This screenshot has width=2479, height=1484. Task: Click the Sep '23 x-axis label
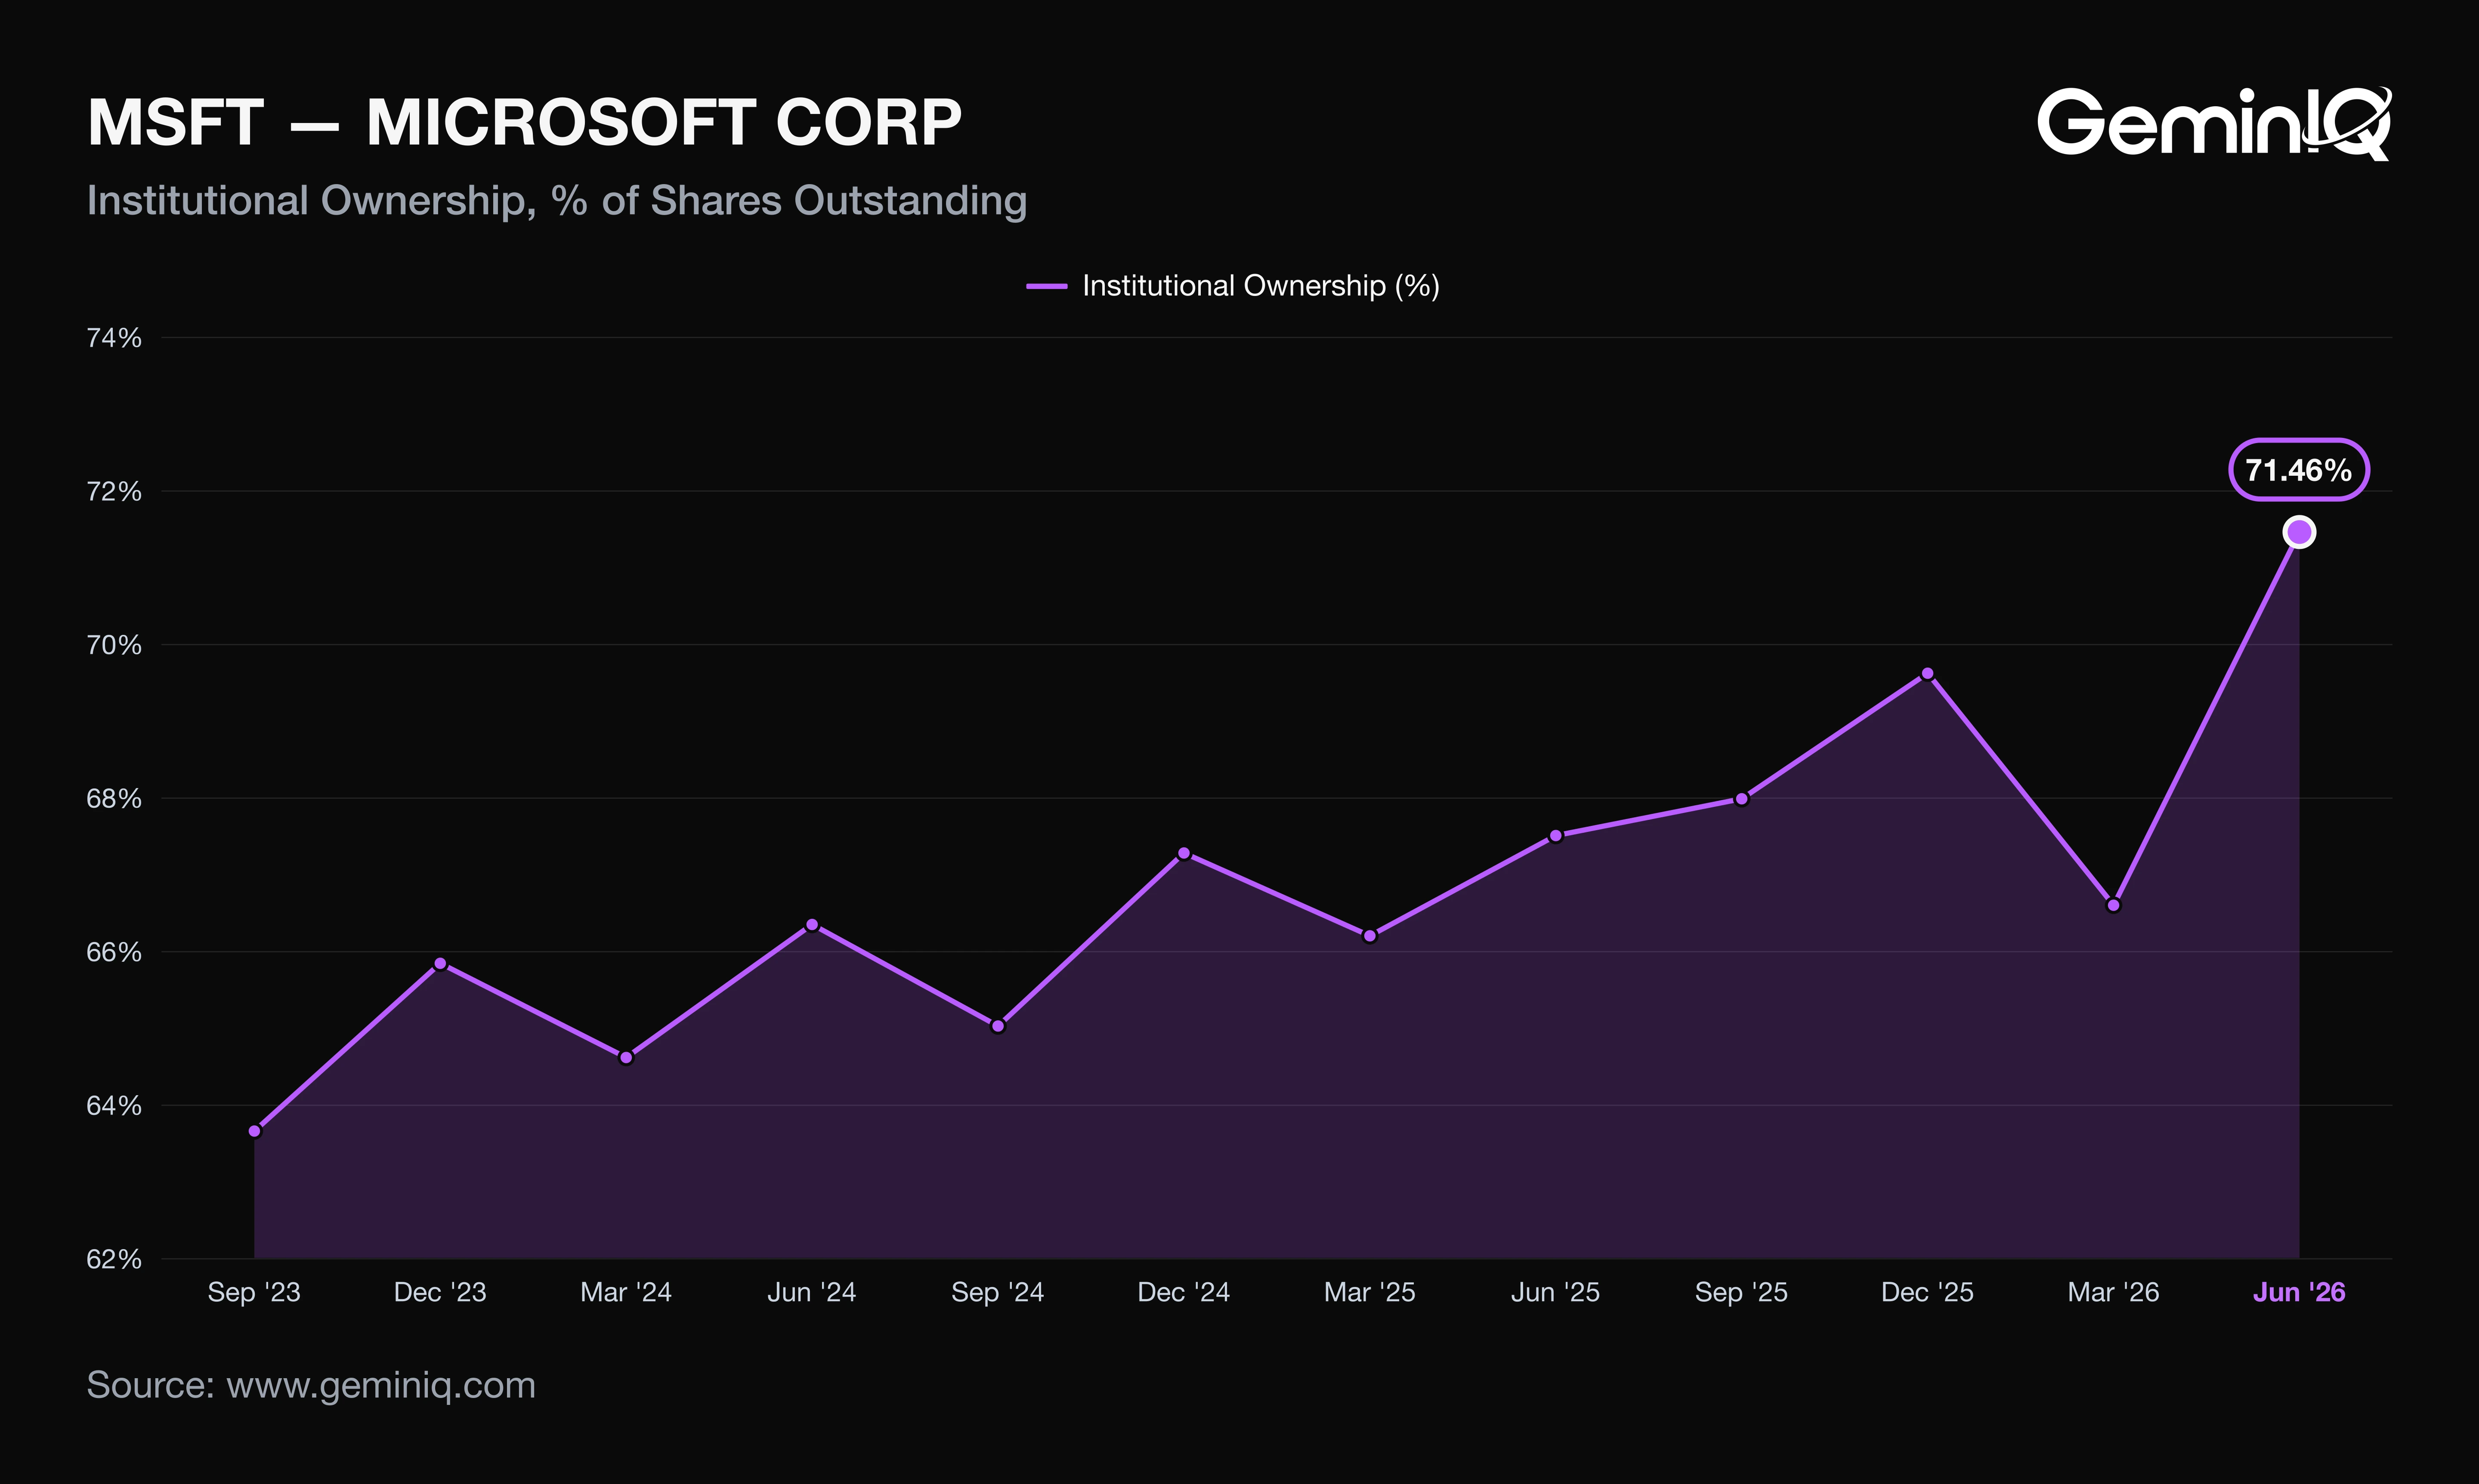point(254,1293)
